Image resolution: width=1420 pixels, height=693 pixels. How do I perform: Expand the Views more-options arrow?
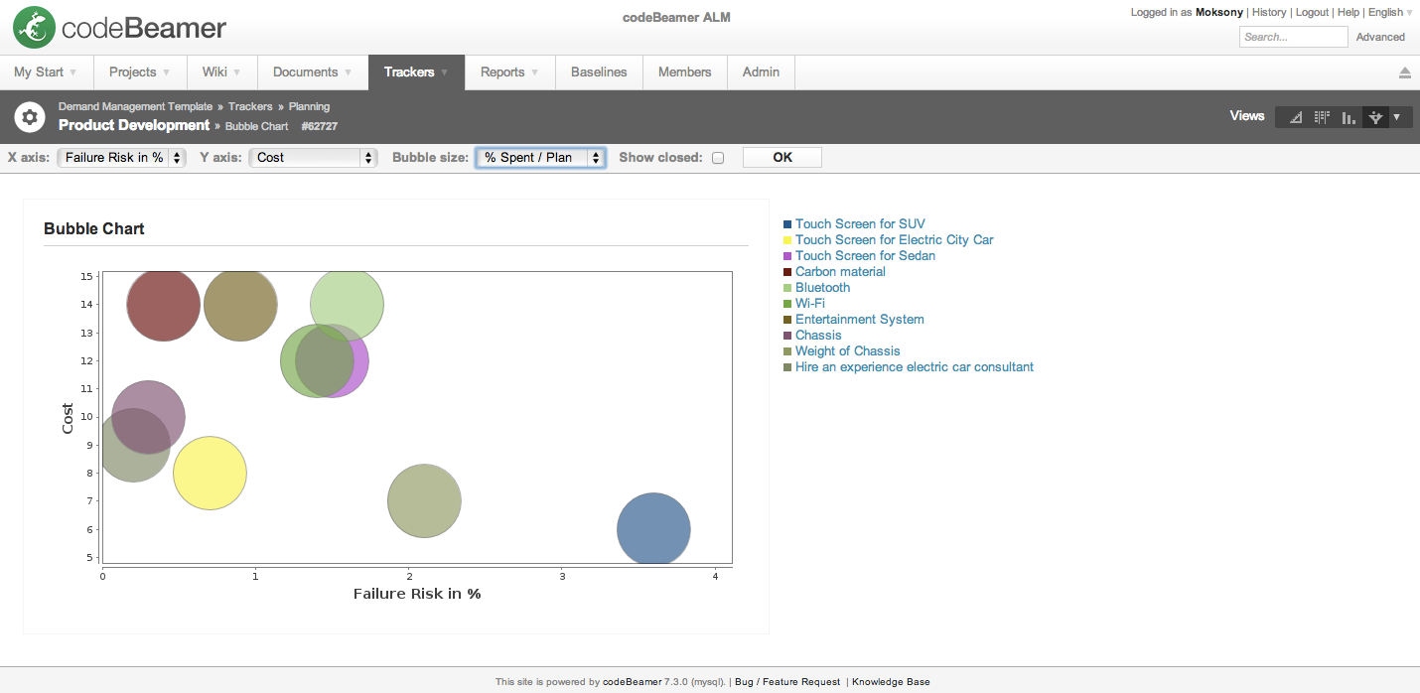click(x=1397, y=117)
